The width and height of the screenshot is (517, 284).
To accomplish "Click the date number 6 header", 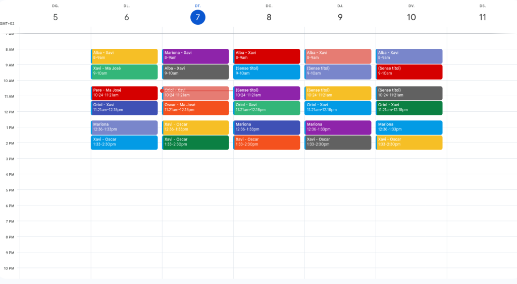I will (x=126, y=17).
